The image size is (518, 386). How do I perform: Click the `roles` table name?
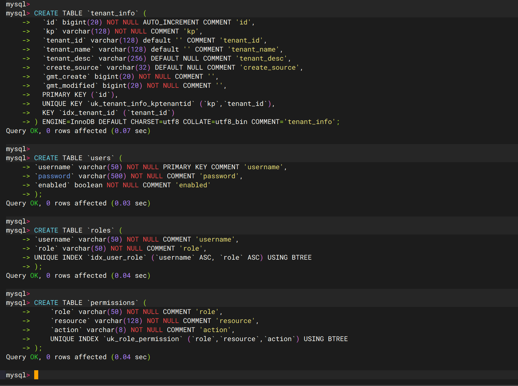point(101,231)
